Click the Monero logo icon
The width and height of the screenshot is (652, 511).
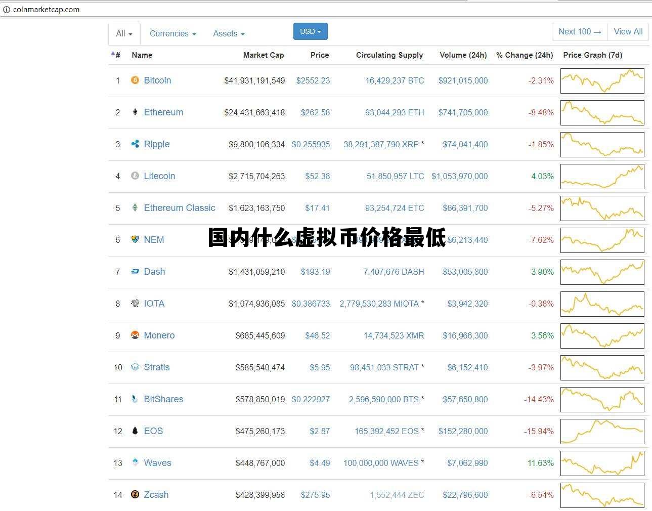pyautogui.click(x=135, y=335)
